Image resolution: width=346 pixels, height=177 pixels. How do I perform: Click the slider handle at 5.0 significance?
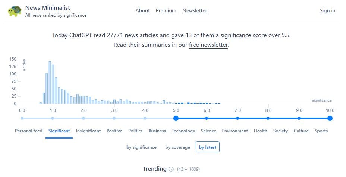pyautogui.click(x=176, y=118)
